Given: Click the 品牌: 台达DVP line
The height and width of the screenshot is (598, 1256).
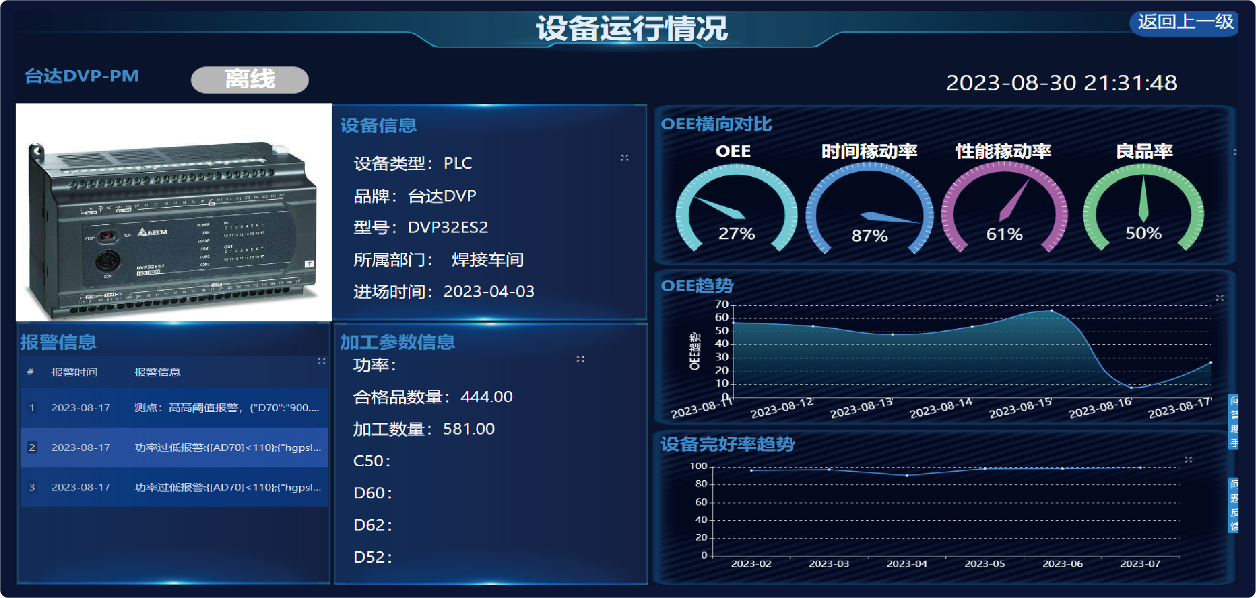Looking at the screenshot, I should tap(415, 196).
